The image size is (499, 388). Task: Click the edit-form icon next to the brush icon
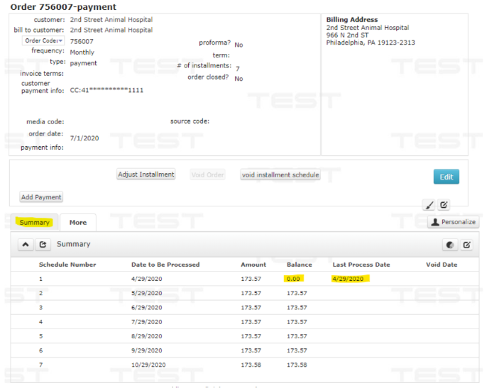[x=444, y=205]
